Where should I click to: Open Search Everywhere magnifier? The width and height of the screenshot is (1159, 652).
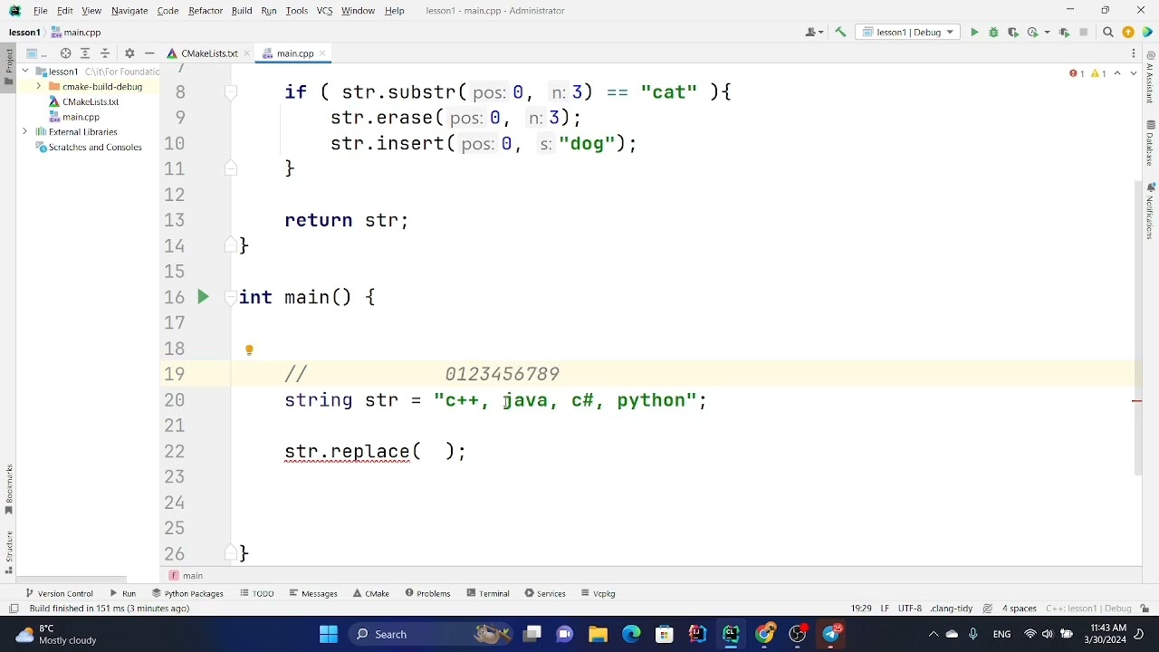click(1108, 33)
